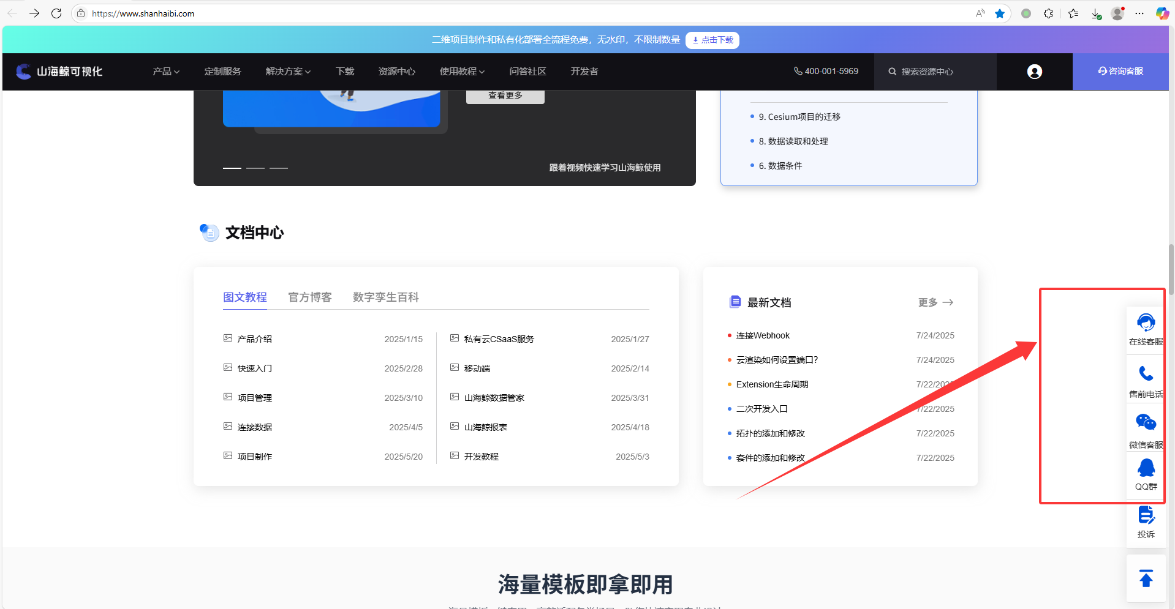Switch to the 官方博客 tab
The width and height of the screenshot is (1175, 609).
310,297
